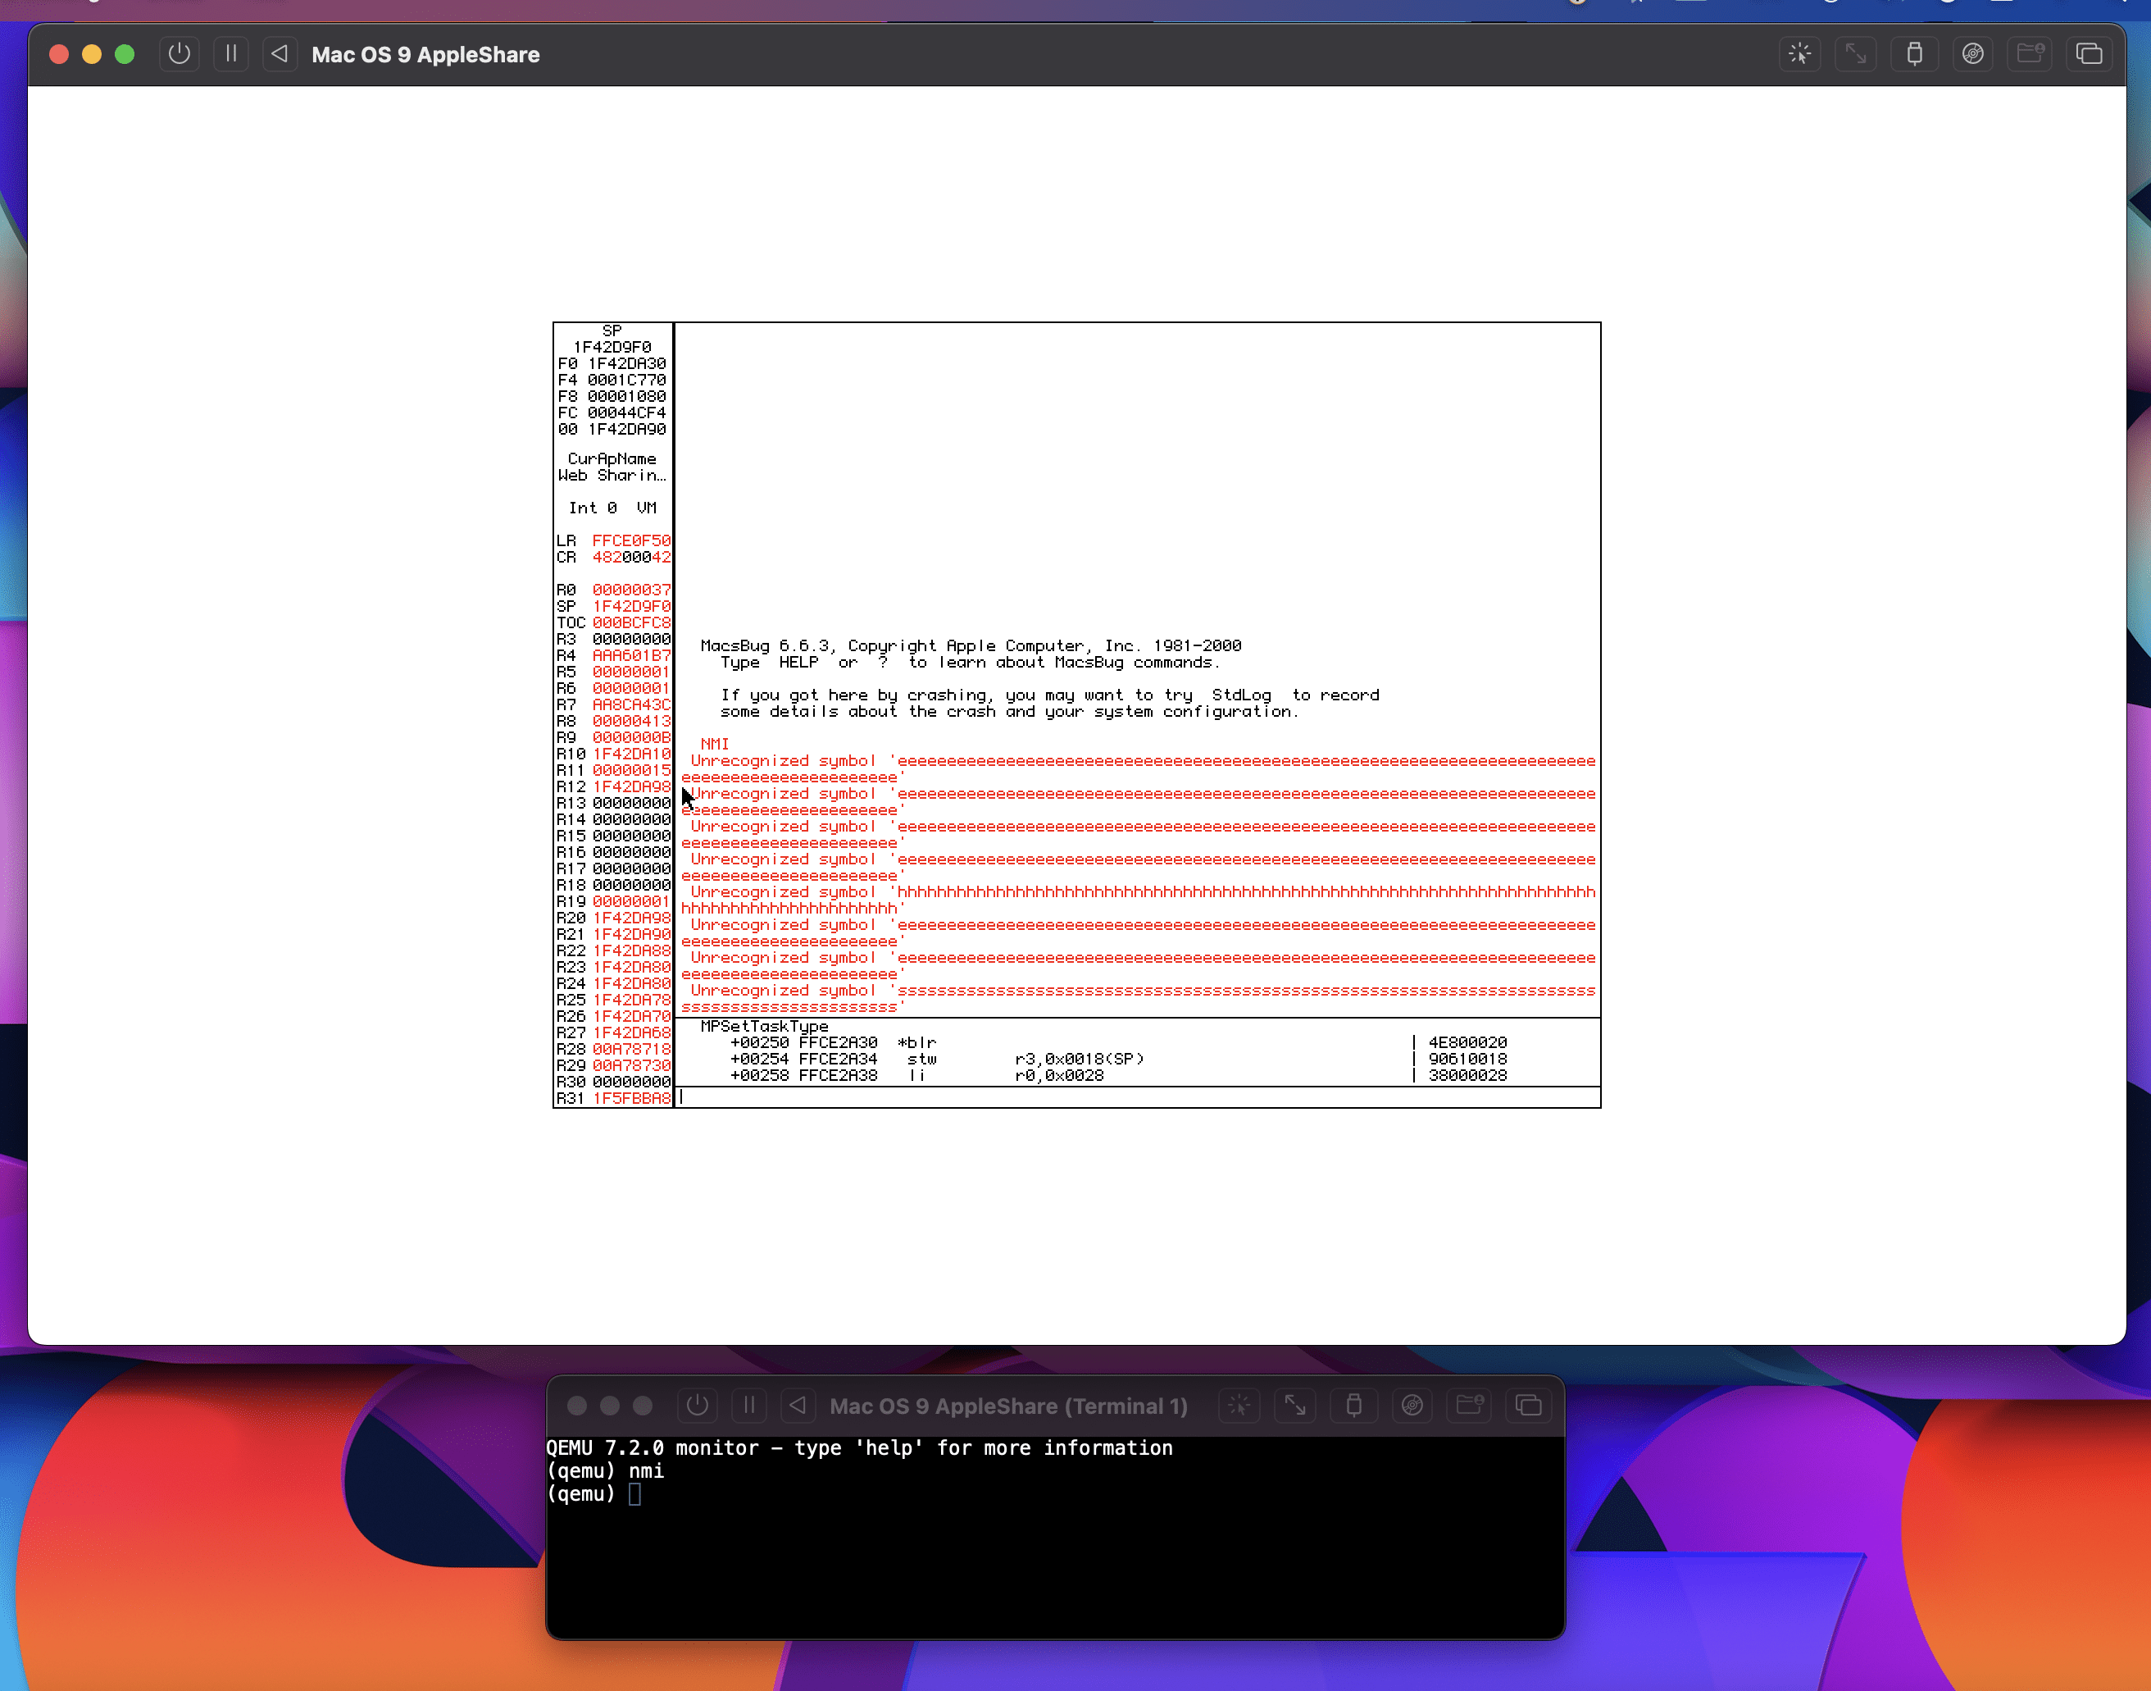
Task: Minimize the Mac OS 9 AppleShare window
Action: tap(91, 54)
